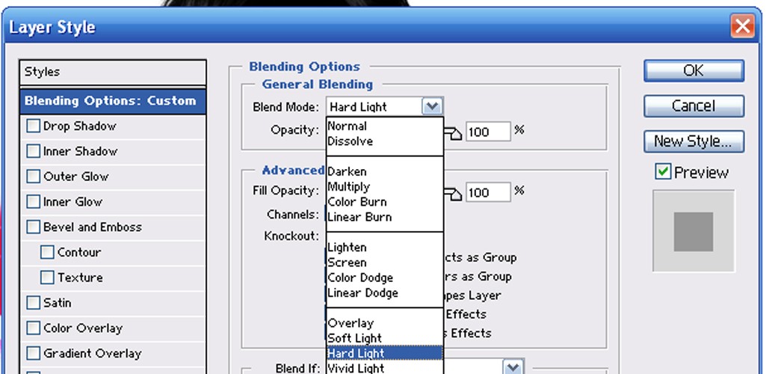
Task: Click the OK button
Action: click(x=694, y=71)
